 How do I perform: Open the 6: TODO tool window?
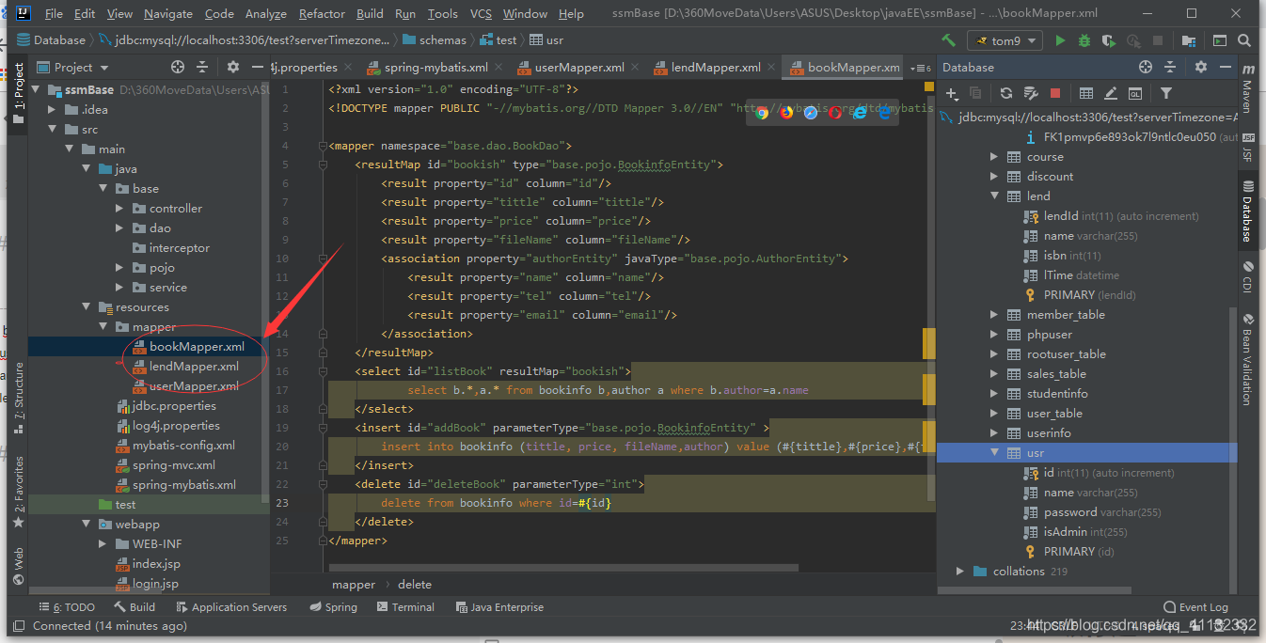[x=66, y=607]
